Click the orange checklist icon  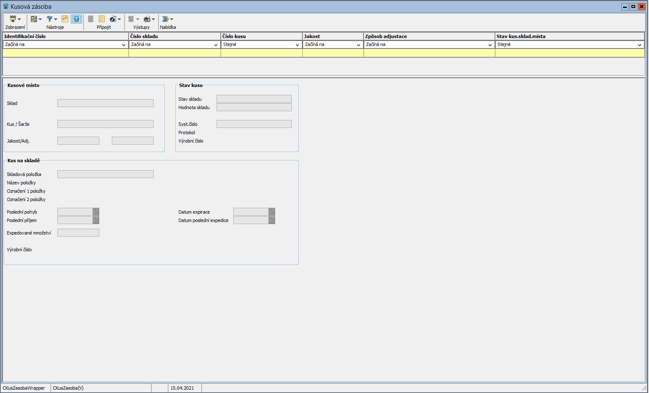(102, 19)
